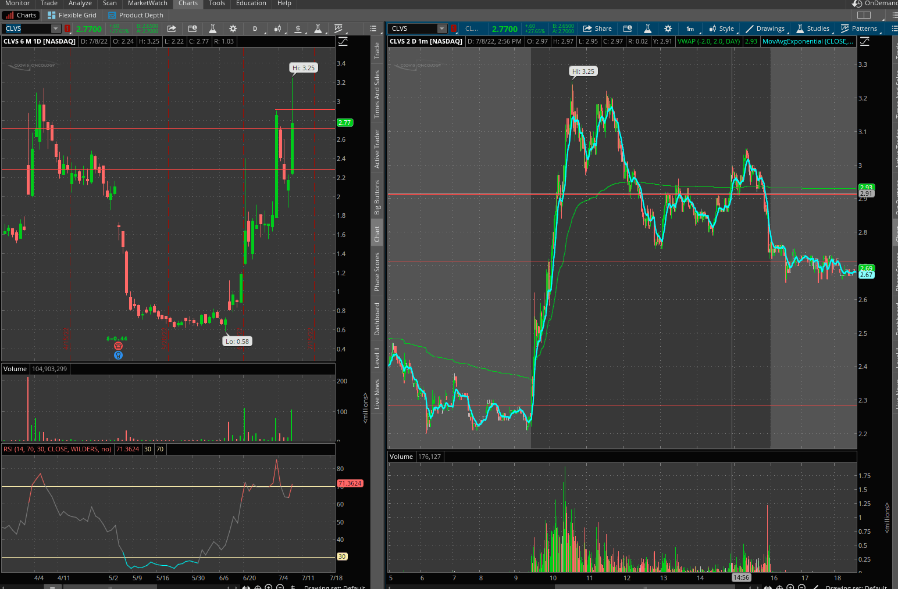This screenshot has height=589, width=898.
Task: Click the 14:56 time marker on axis
Action: tap(741, 577)
